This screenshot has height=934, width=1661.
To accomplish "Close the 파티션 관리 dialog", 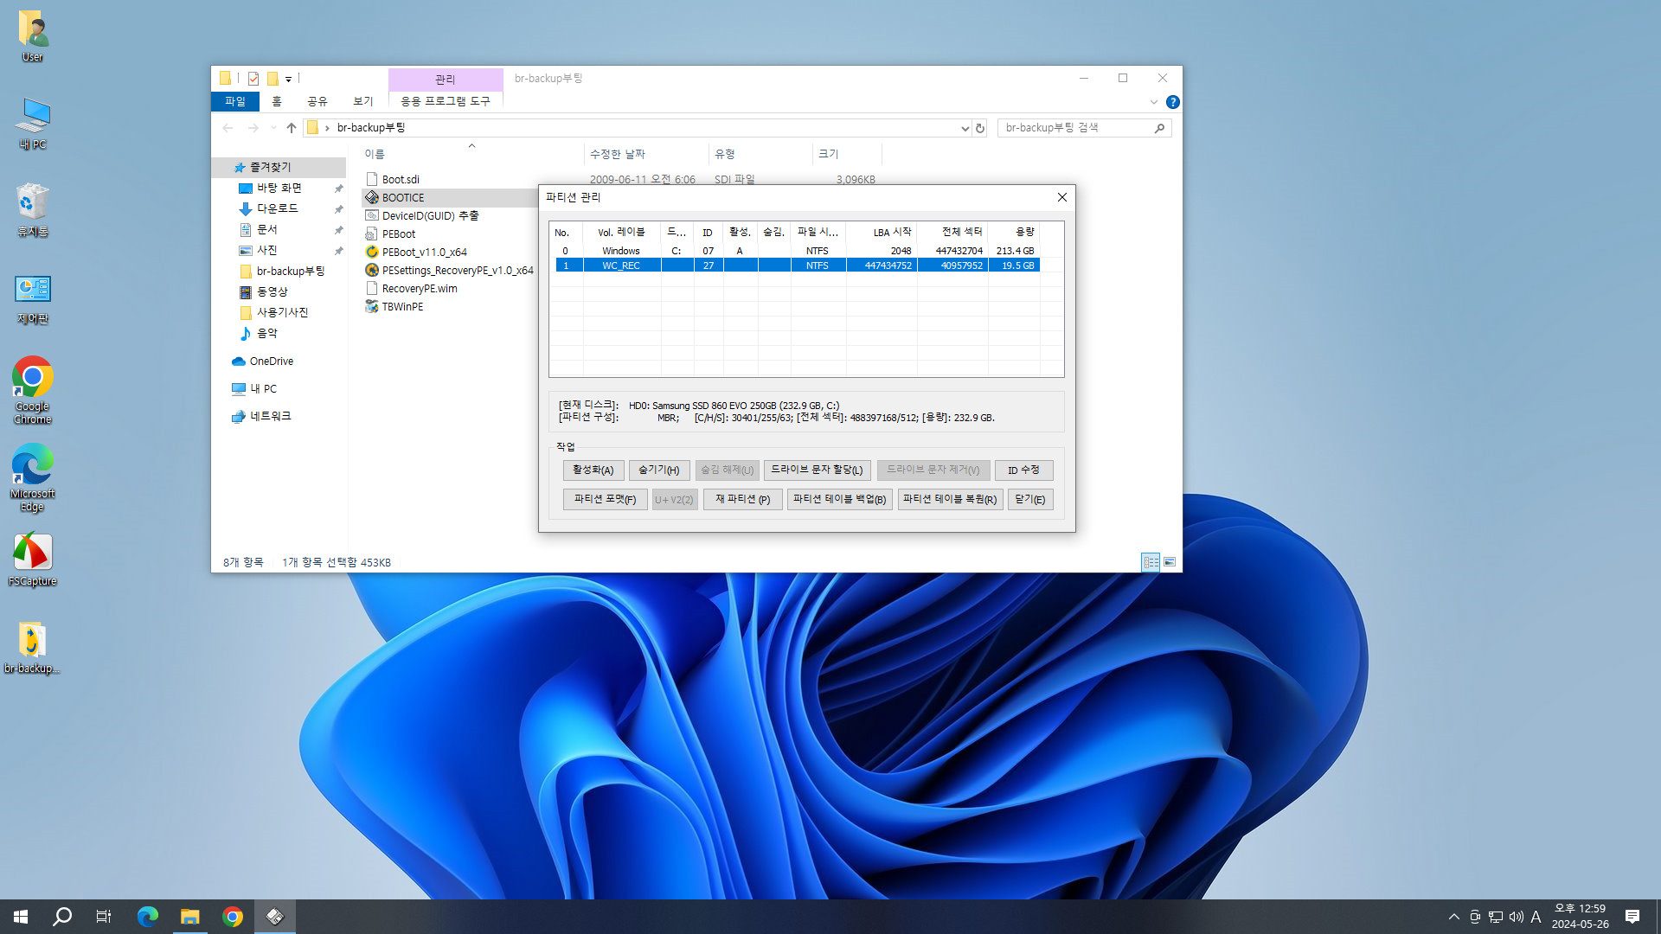I will coord(1062,197).
